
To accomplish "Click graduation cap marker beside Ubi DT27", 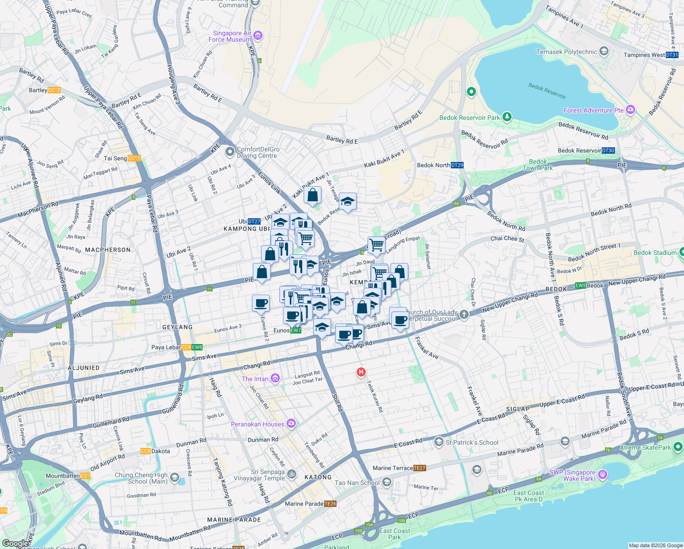I will click(x=280, y=223).
